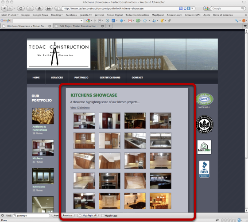Reload the page with the refresh button
Image resolution: width=248 pixels, height=222 pixels.
(x=21, y=8)
